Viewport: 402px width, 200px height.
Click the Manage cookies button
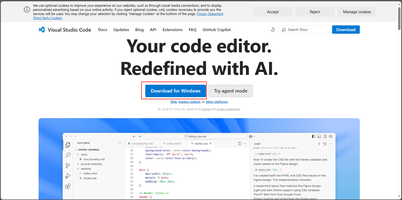point(357,12)
